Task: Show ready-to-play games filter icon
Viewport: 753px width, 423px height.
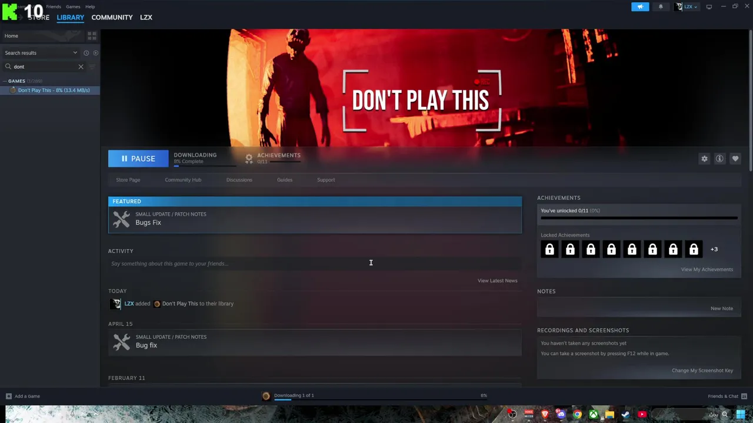Action: point(95,53)
